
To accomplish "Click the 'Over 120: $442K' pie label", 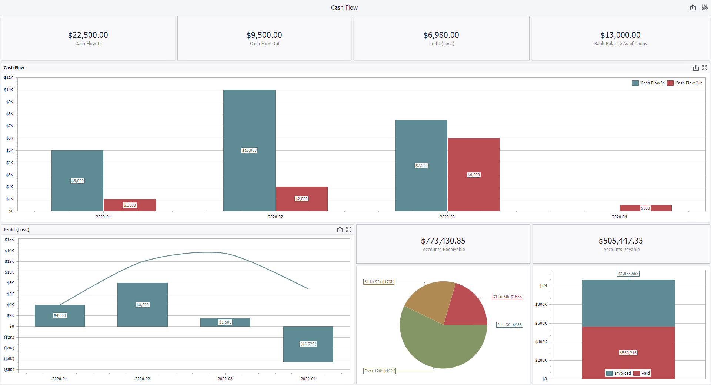I will tap(380, 371).
